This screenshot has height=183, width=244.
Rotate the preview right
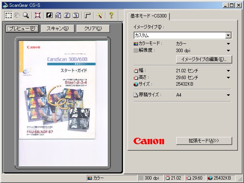pyautogui.click(x=76, y=15)
